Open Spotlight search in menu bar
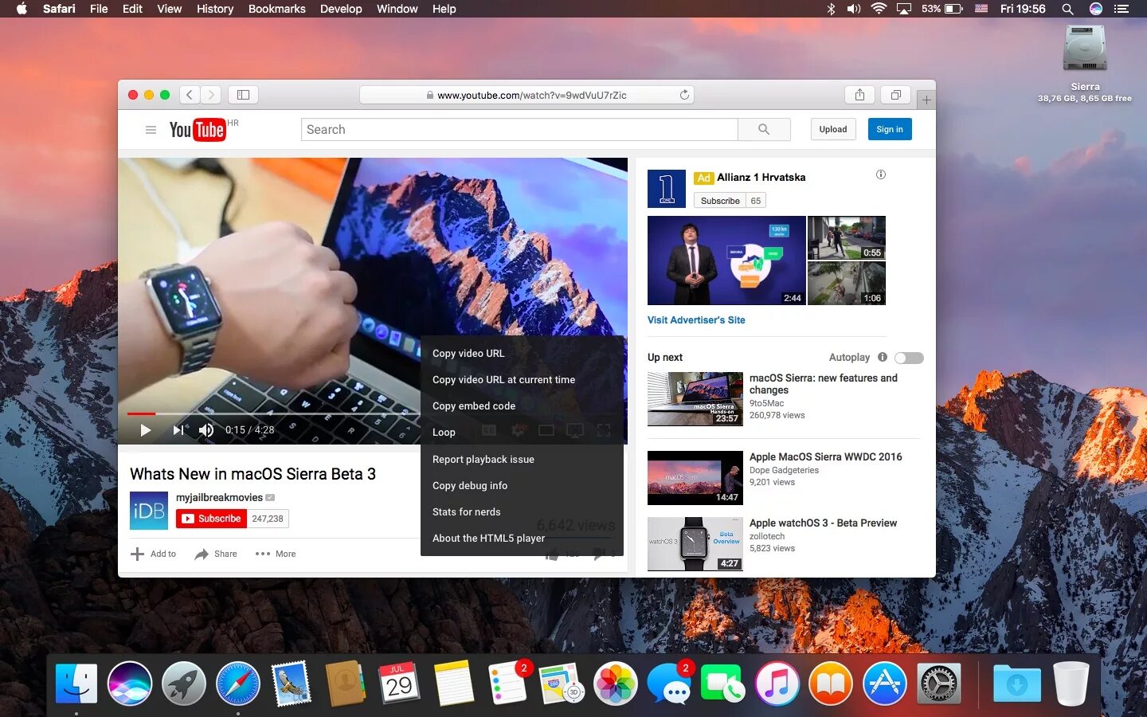 pos(1067,9)
